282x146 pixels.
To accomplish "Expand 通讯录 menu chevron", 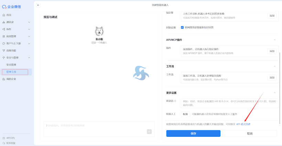I will coord(29,22).
